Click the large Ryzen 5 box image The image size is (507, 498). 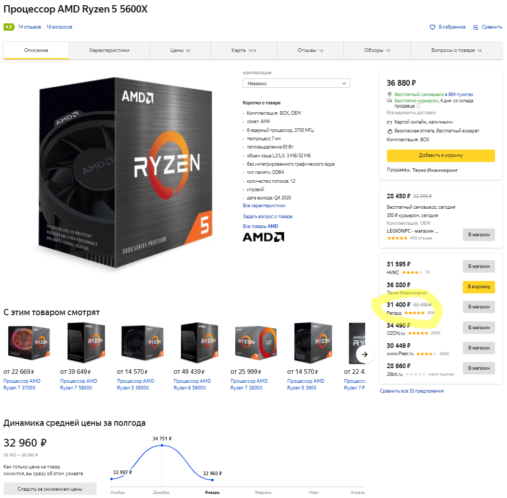[x=125, y=172]
